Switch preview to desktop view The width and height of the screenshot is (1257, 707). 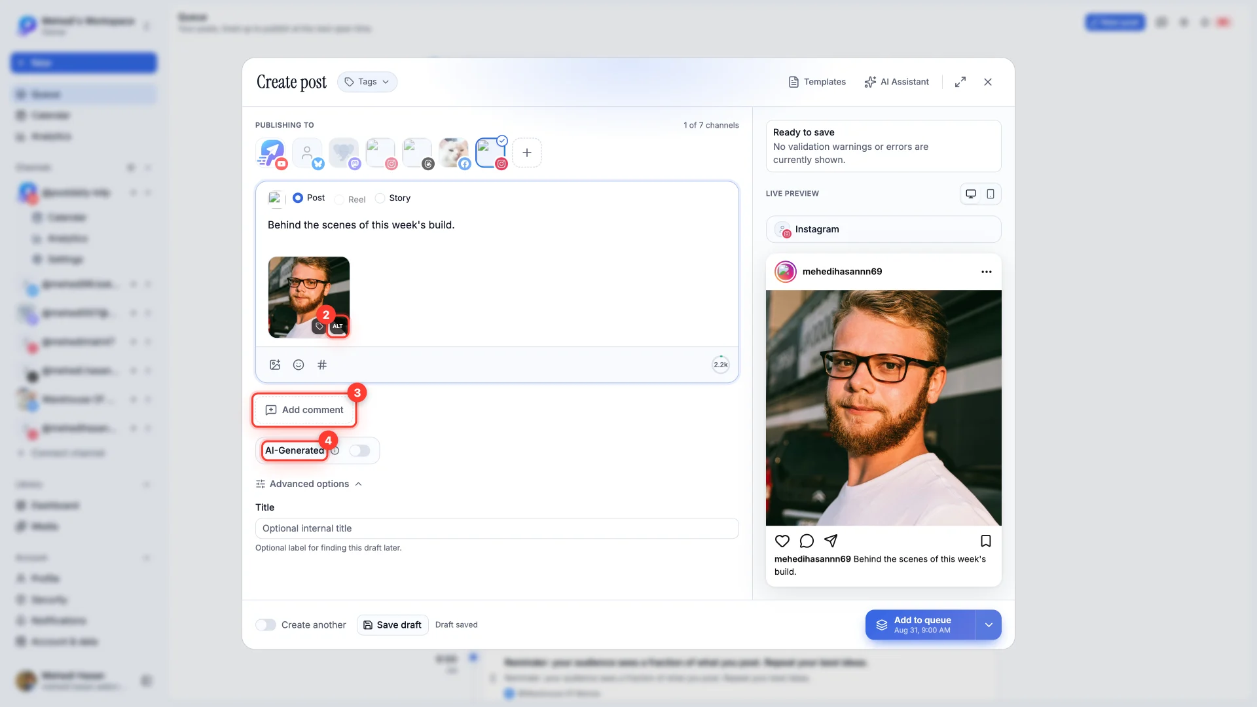coord(971,194)
